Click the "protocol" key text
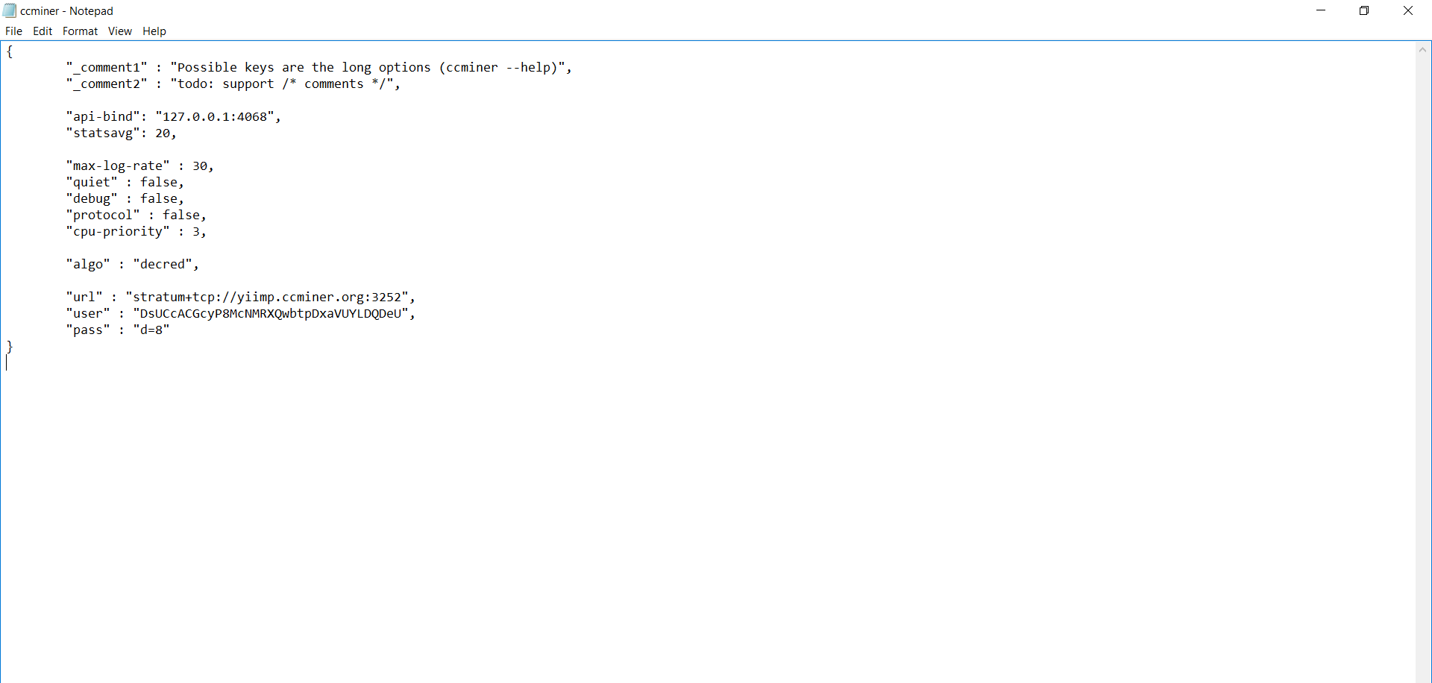1432x683 pixels. (x=103, y=215)
